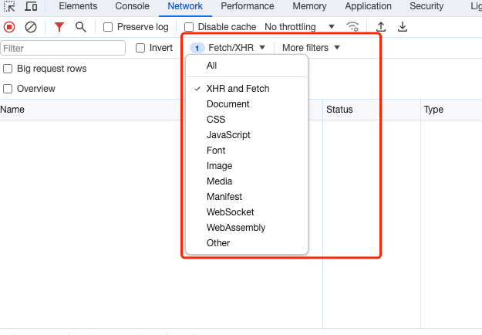Screen dimensions: 482x335
Task: Switch to the Console tab
Action: point(132,6)
